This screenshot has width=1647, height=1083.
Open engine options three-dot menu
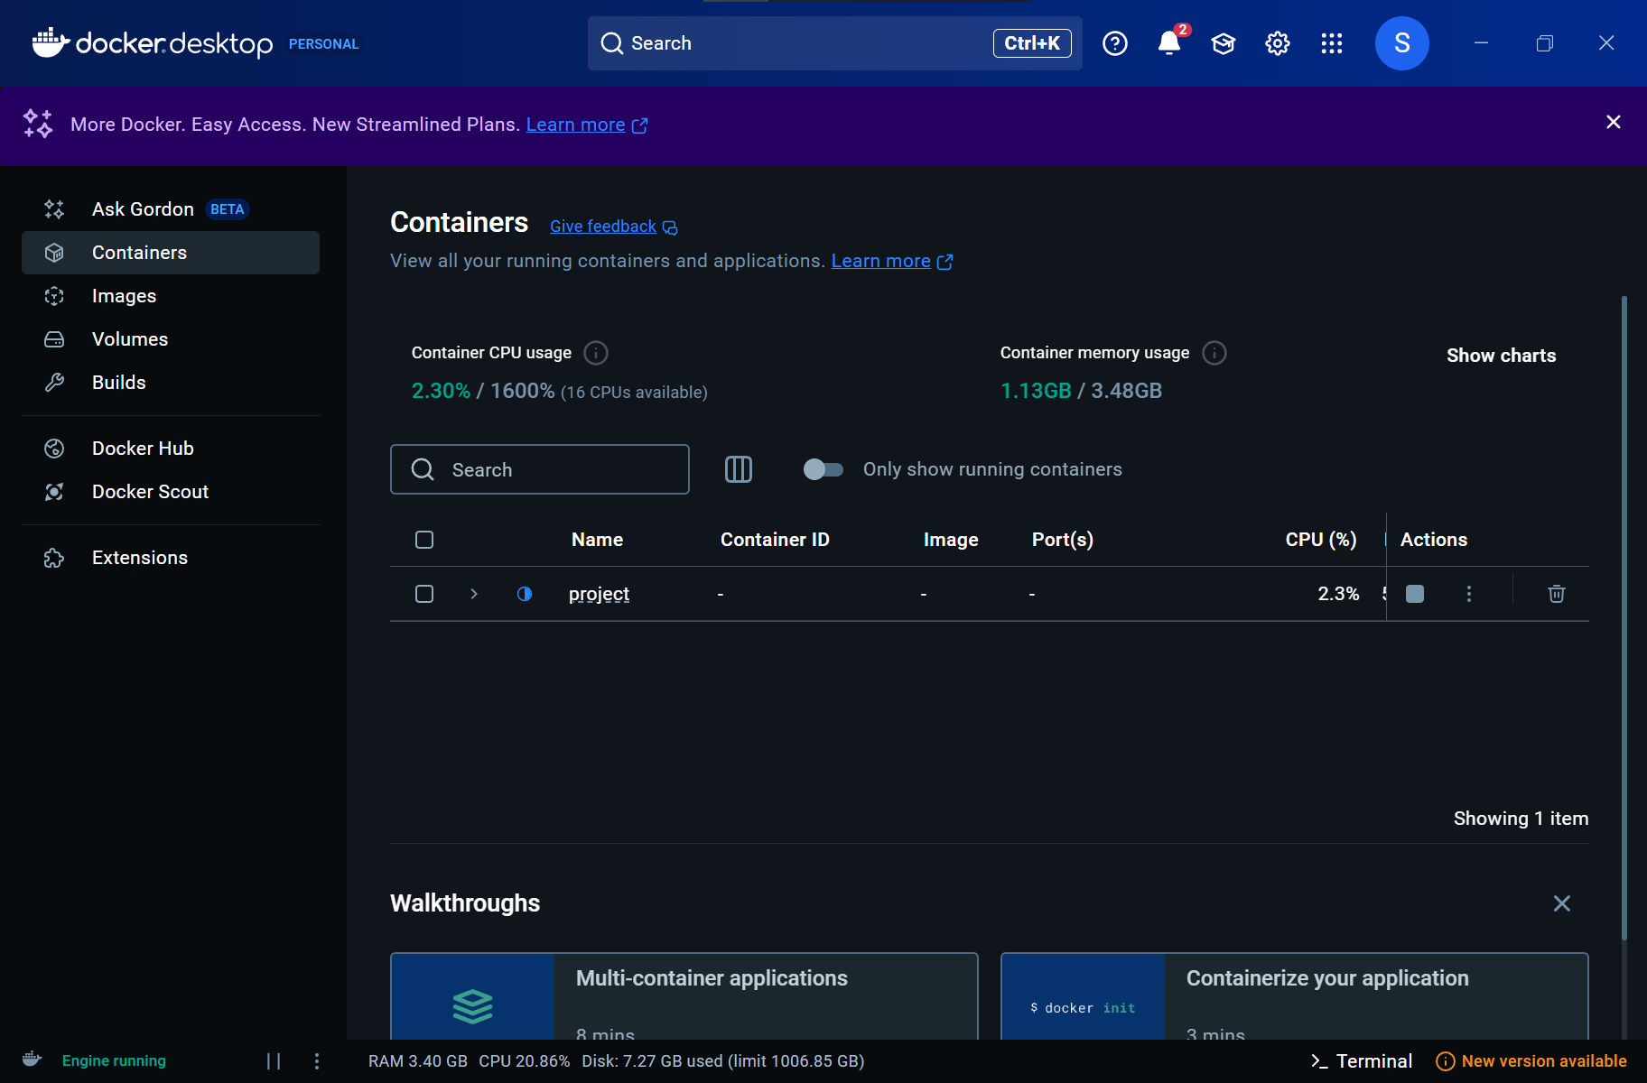(x=317, y=1061)
